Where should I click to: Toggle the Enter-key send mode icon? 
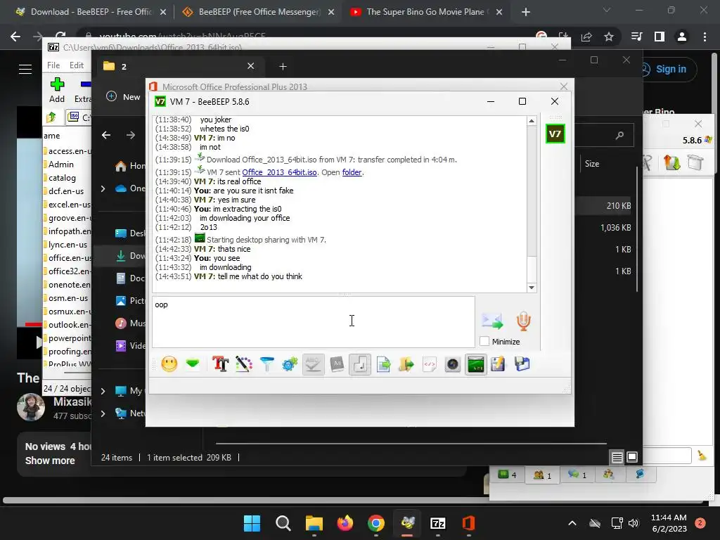pyautogui.click(x=359, y=365)
